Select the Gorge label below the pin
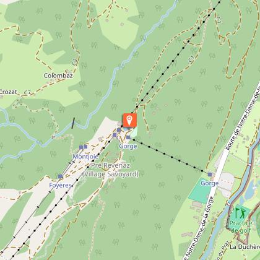This screenshot has height=260, width=260. tap(128, 146)
